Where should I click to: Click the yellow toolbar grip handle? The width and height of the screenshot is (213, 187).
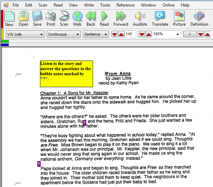[2, 34]
